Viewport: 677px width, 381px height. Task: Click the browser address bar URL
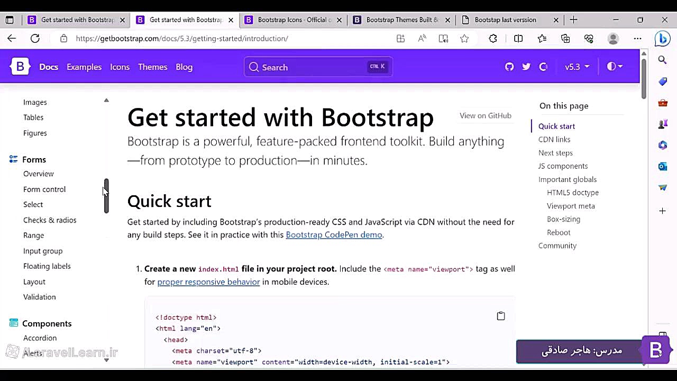click(x=182, y=38)
